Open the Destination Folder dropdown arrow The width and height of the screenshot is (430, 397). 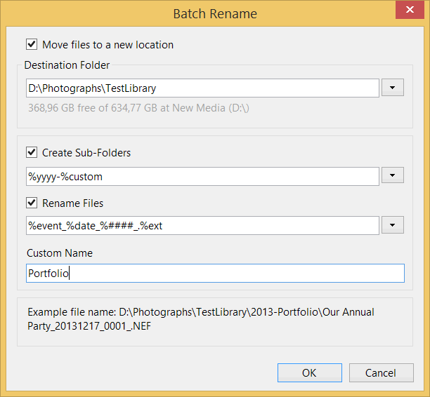click(x=392, y=88)
